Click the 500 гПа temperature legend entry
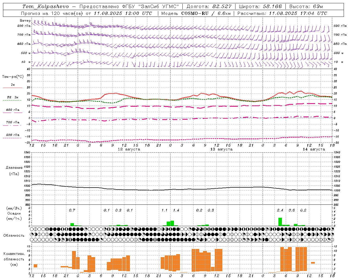The width and height of the screenshot is (348, 278). click(x=13, y=135)
